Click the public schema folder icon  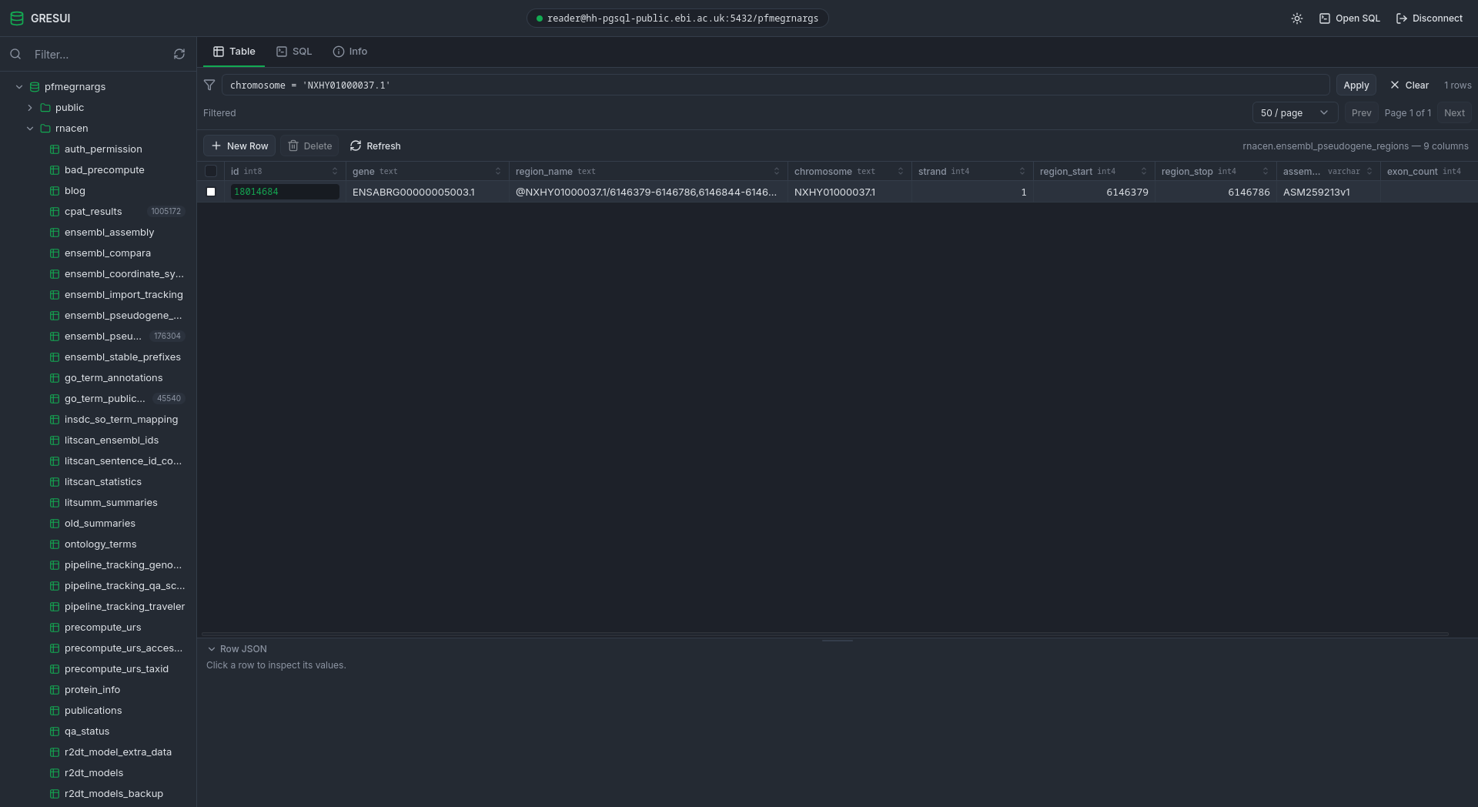tap(45, 108)
